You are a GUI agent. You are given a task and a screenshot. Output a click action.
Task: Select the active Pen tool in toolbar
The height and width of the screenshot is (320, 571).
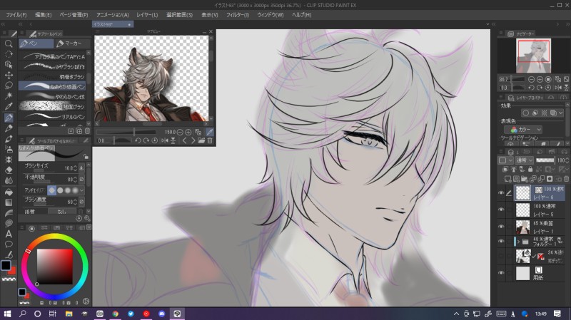pos(9,118)
